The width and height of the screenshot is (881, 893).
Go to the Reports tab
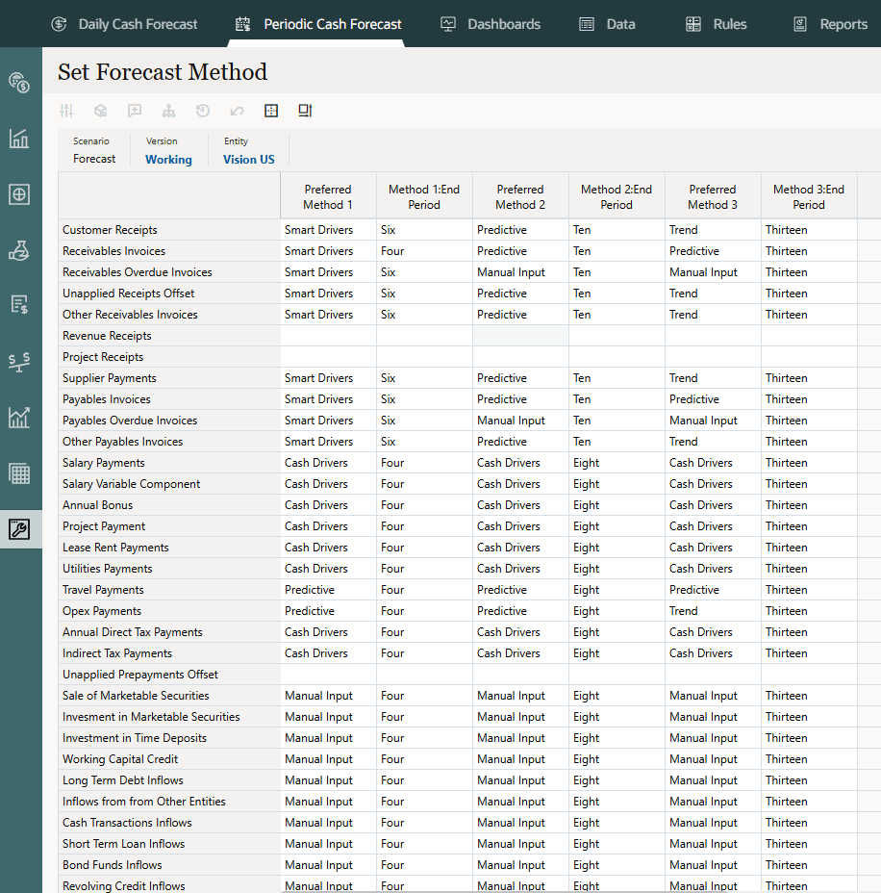point(830,24)
